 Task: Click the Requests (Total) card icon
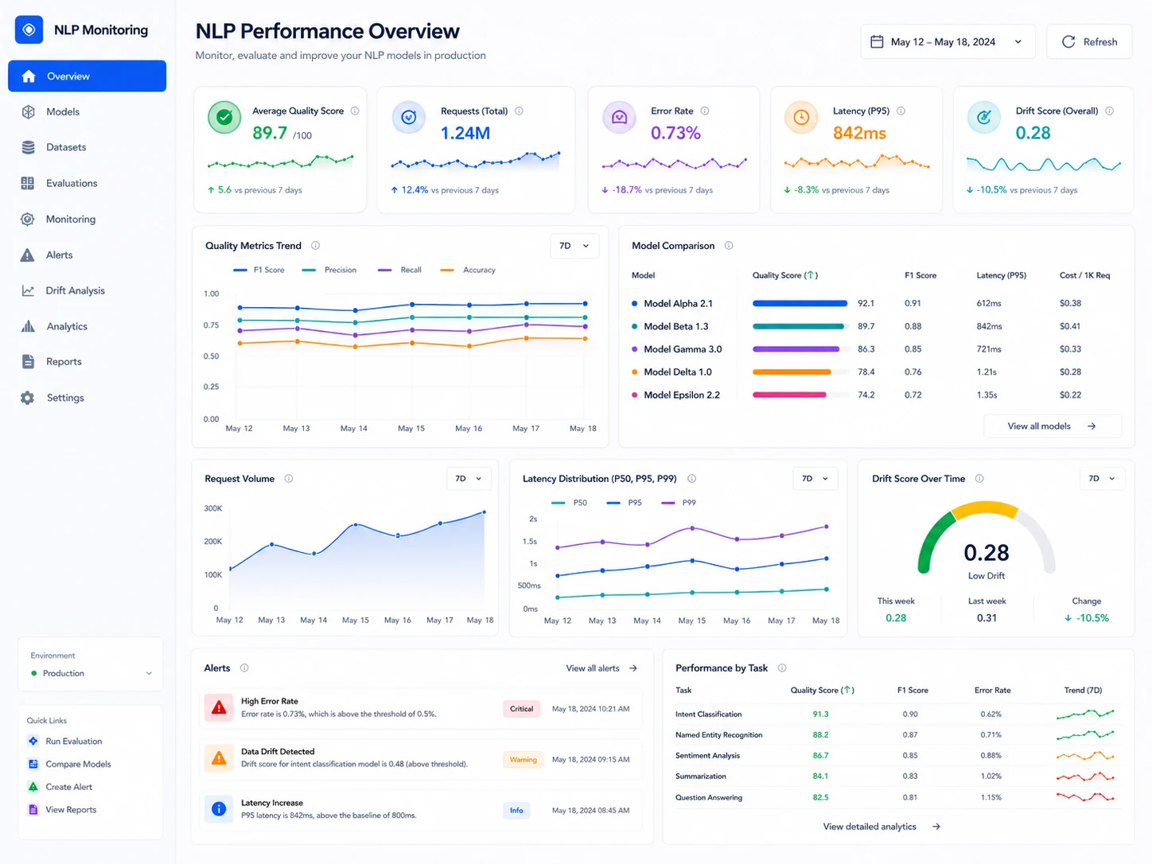tap(409, 118)
